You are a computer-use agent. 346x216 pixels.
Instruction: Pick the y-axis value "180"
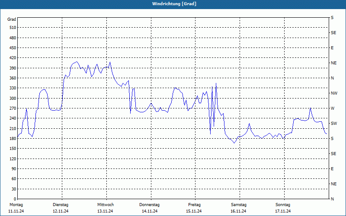pyautogui.click(x=13, y=138)
